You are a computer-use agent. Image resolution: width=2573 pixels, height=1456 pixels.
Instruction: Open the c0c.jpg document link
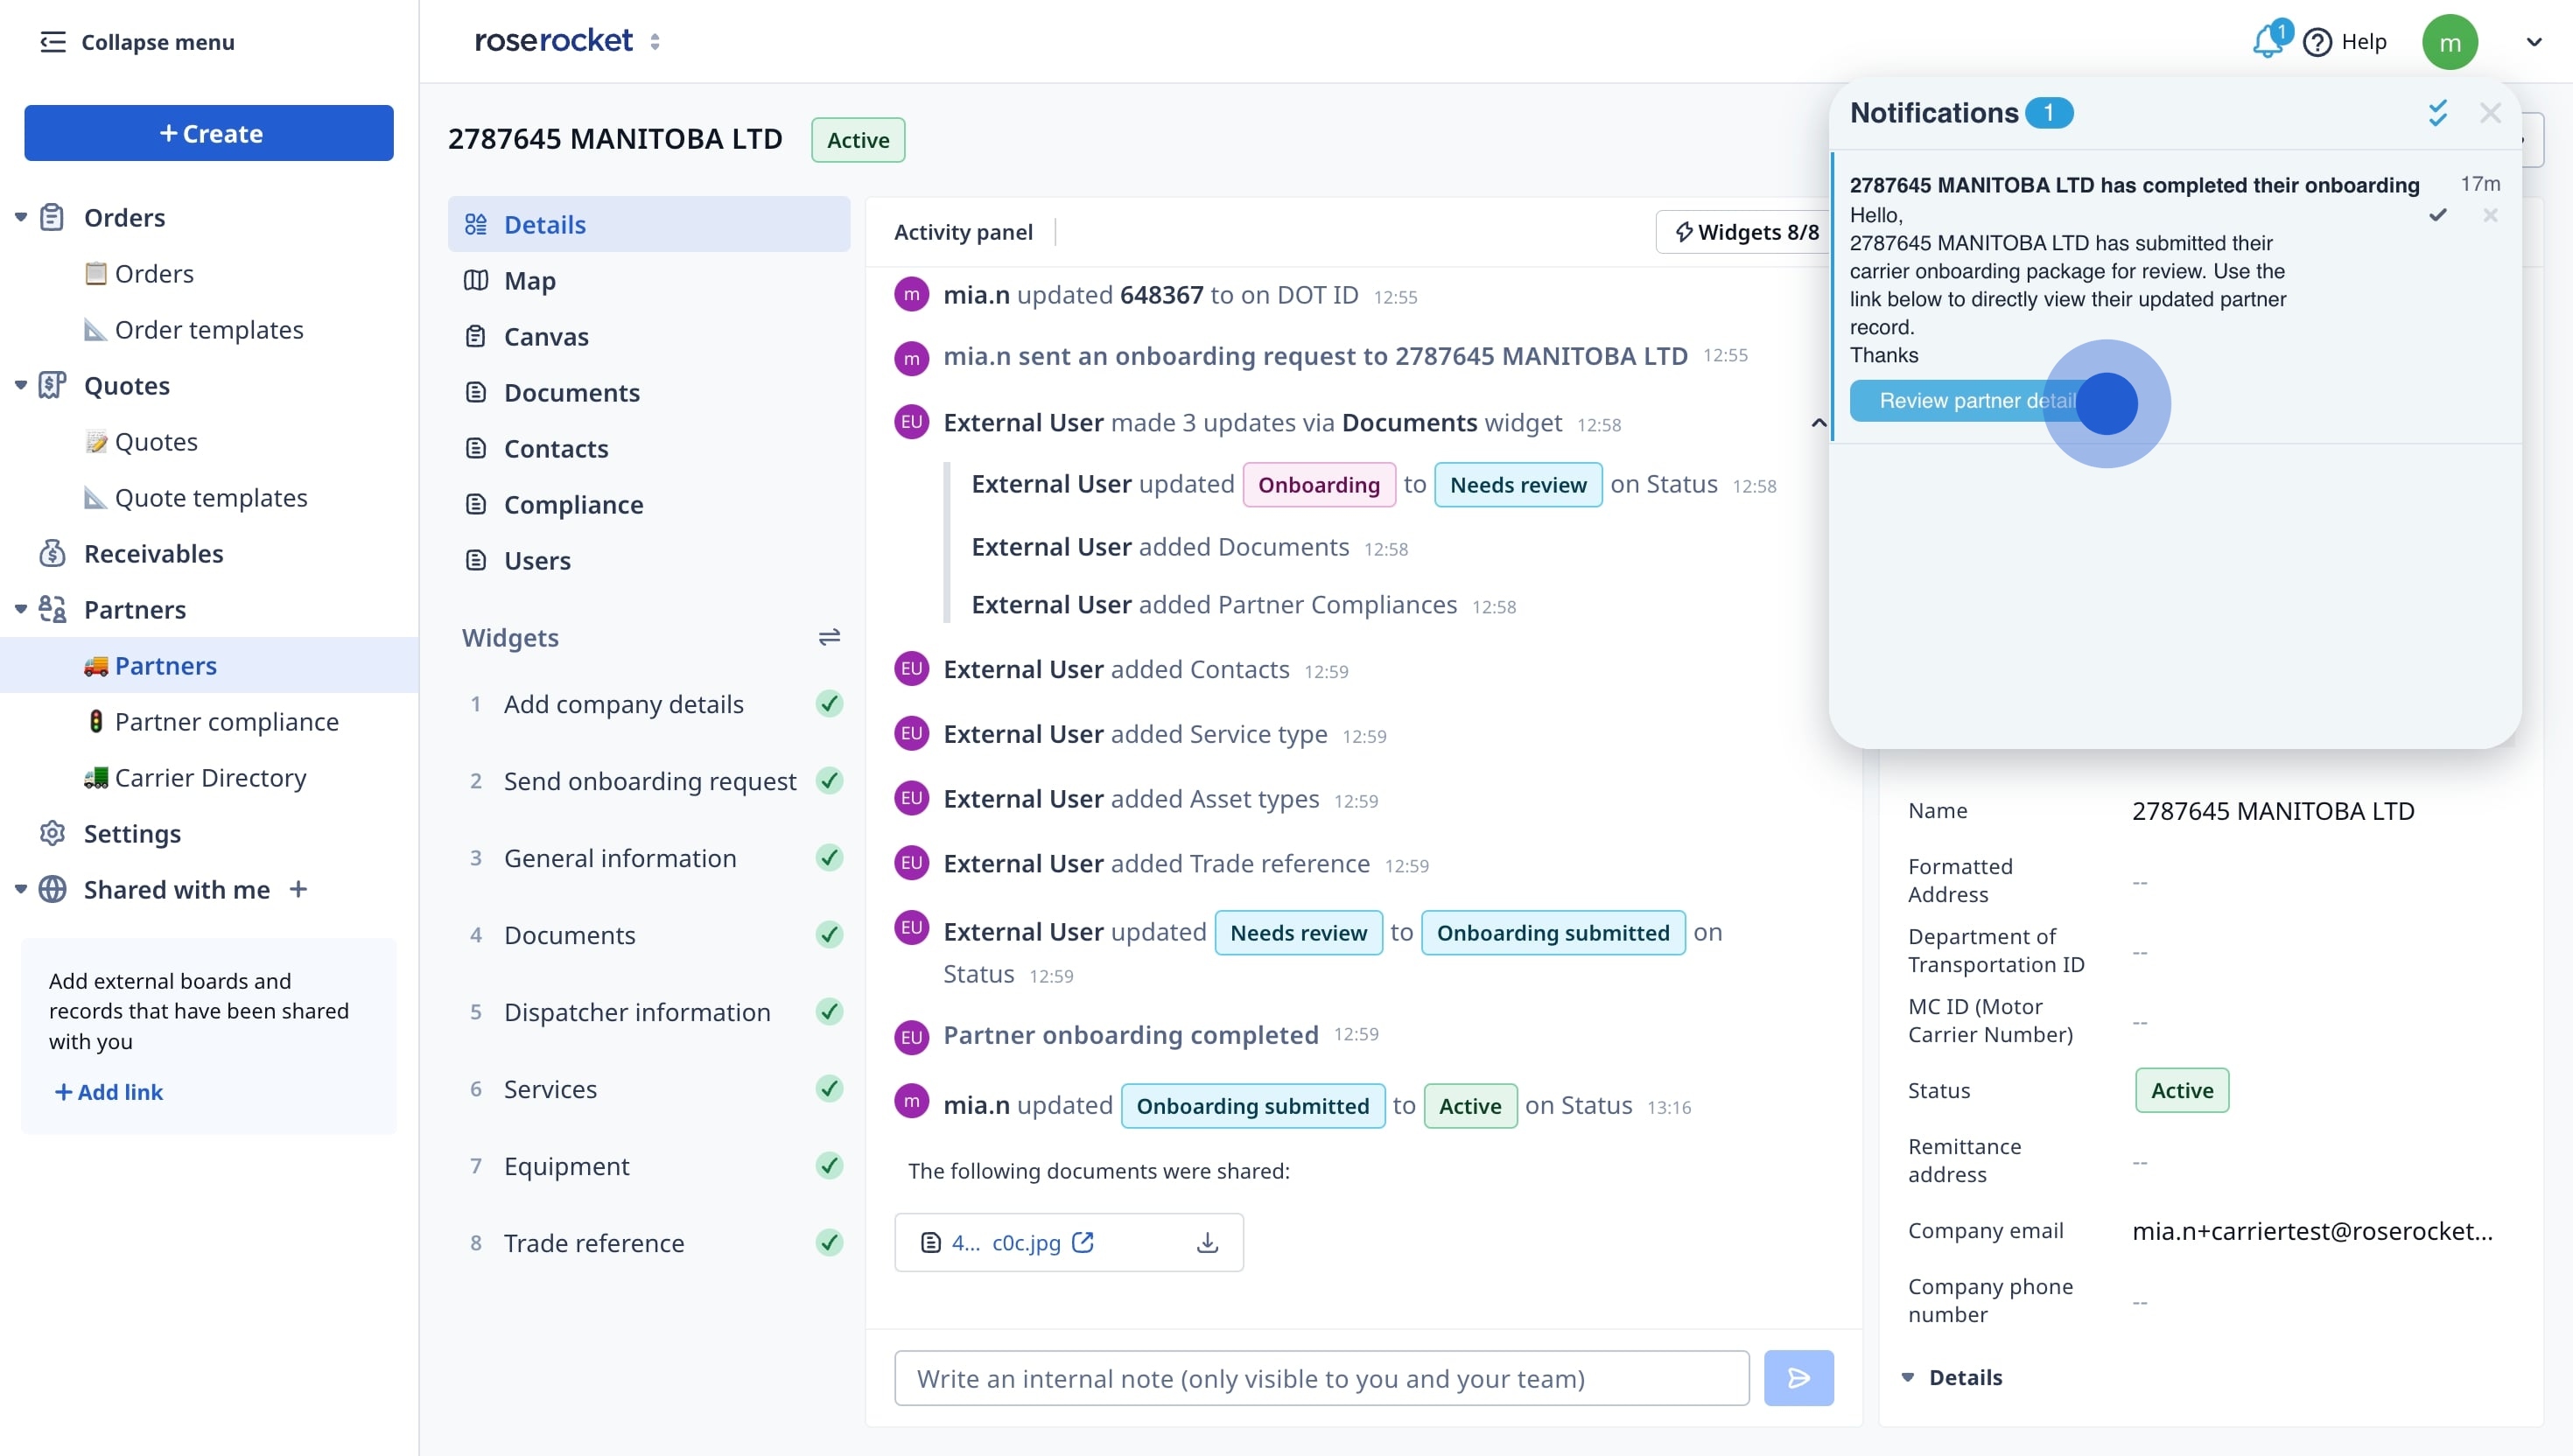coord(1006,1242)
